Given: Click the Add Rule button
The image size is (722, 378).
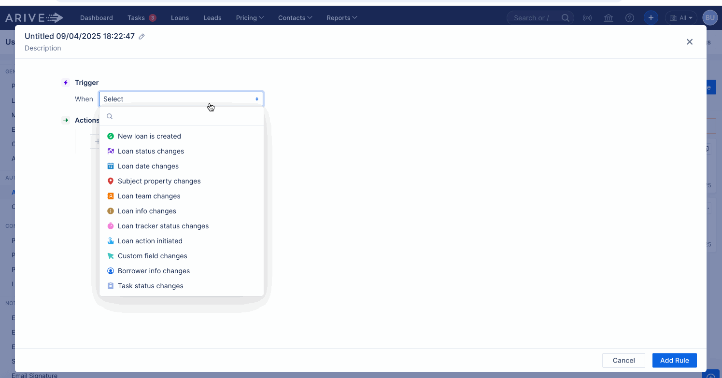Looking at the screenshot, I should click(675, 360).
